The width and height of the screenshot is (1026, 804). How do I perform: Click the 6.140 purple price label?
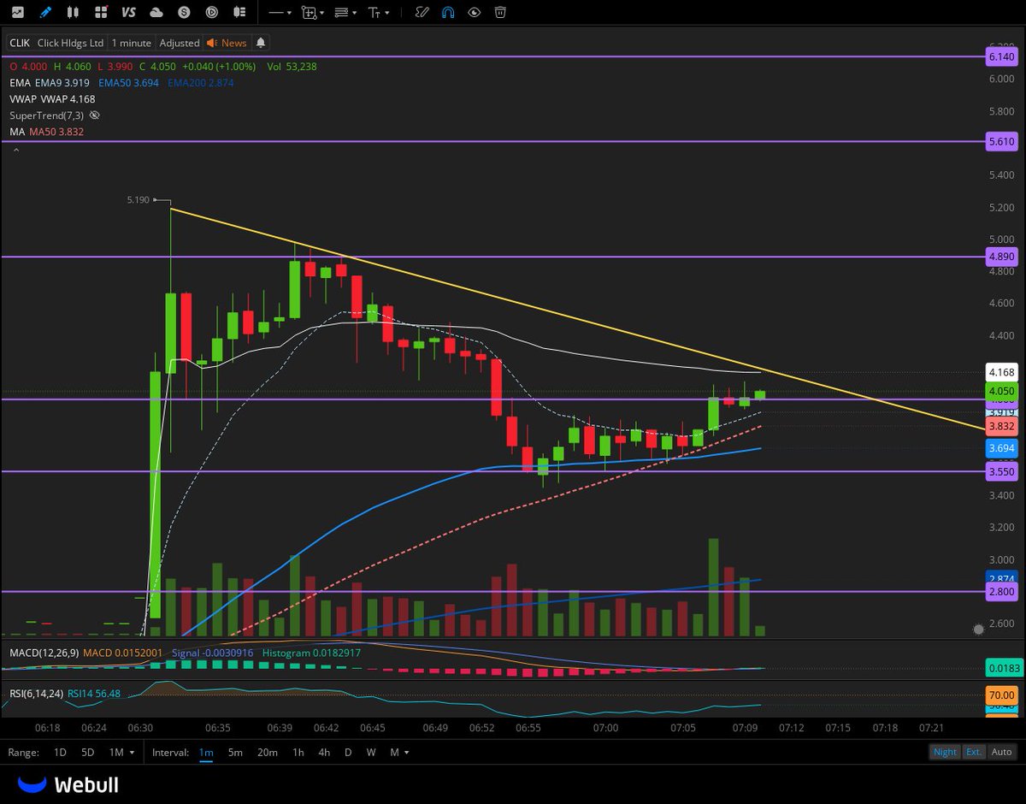1001,56
